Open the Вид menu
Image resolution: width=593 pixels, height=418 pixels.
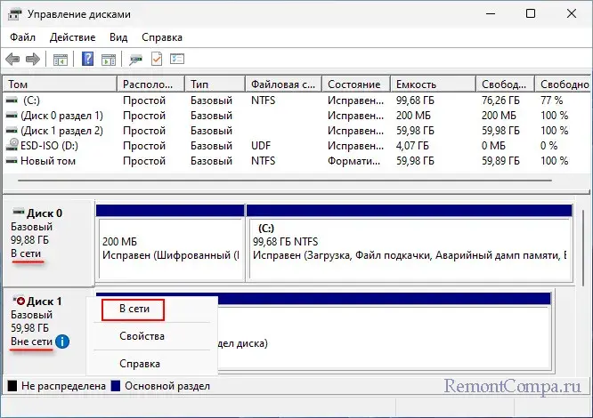tap(118, 37)
